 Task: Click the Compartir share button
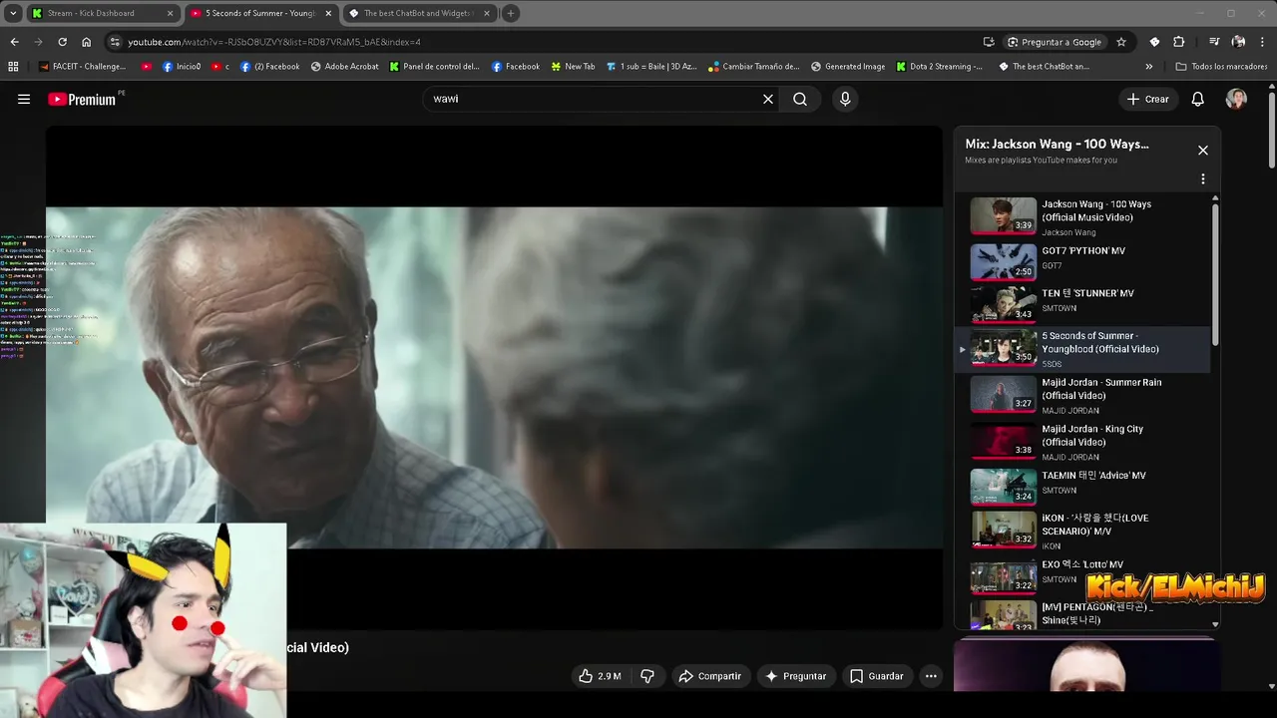point(710,676)
